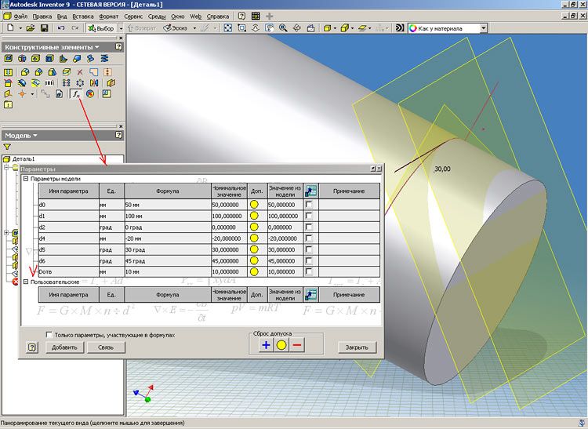
Task: Tick the export checkbox in row d4
Action: [309, 238]
